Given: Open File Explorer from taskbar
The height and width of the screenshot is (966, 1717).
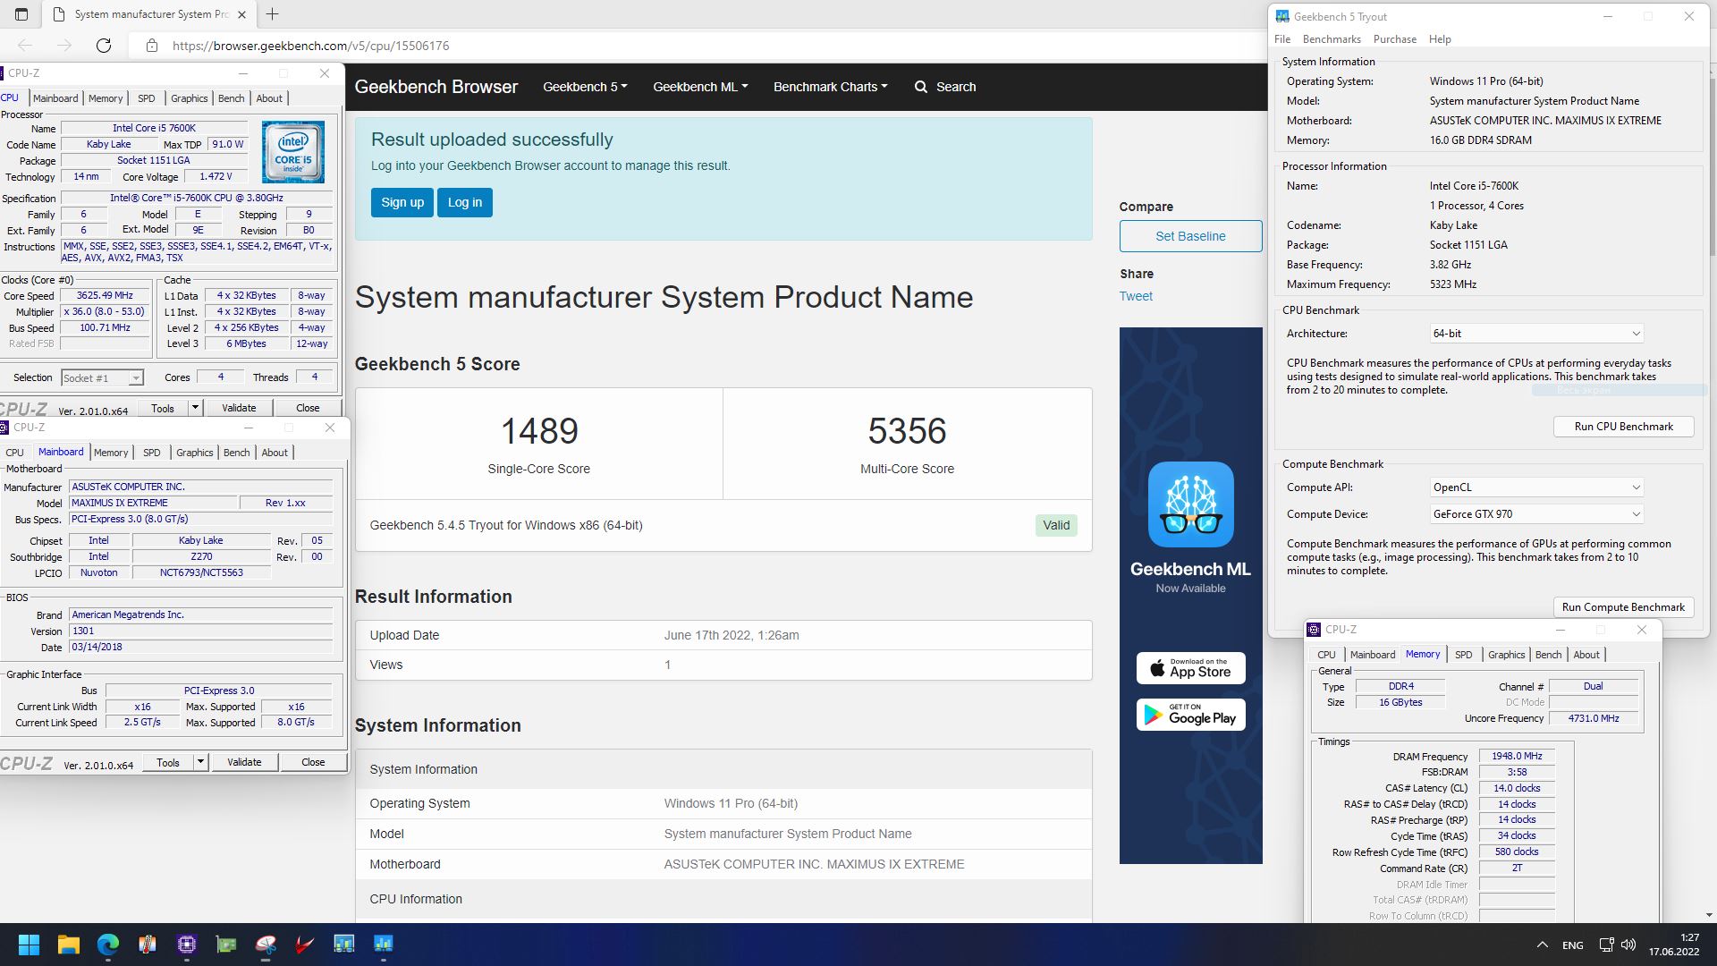Looking at the screenshot, I should coord(69,944).
